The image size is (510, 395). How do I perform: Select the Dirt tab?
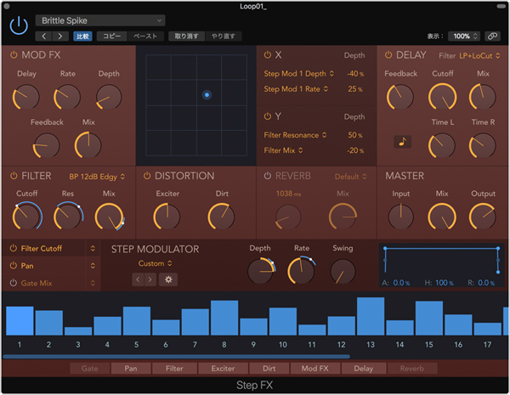pyautogui.click(x=269, y=369)
